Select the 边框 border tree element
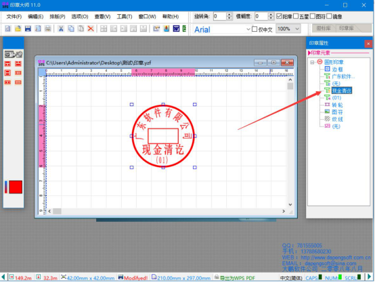The height and width of the screenshot is (282, 375). 337,69
